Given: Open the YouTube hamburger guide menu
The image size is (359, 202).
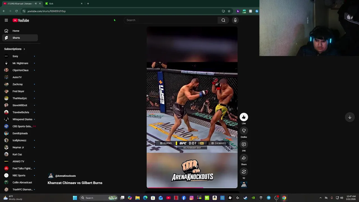Looking at the screenshot, I should coord(6,20).
